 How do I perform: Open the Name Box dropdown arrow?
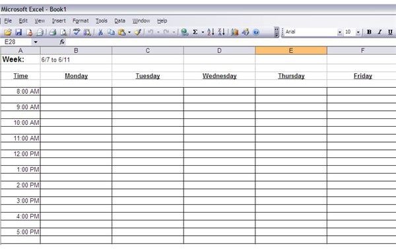(x=36, y=42)
